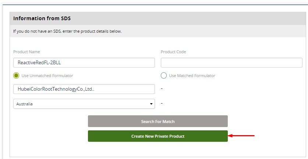Select the Use Matched Formulator radio button

point(164,76)
